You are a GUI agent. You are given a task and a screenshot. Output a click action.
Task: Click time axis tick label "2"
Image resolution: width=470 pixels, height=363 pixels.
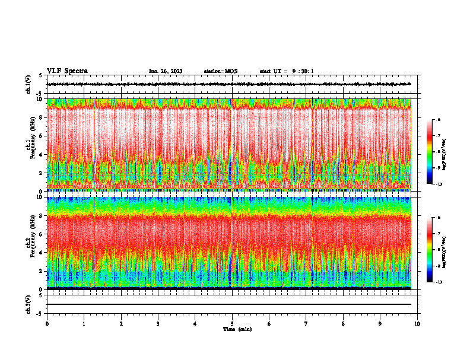pos(121,324)
